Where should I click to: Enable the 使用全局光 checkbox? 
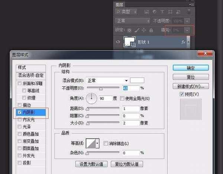click(x=122, y=98)
